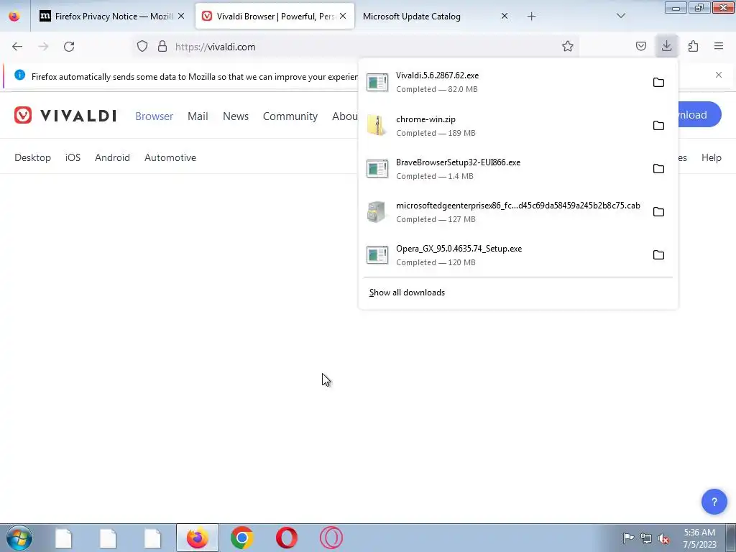This screenshot has width=736, height=552.
Task: Go back using the back arrow
Action: (x=17, y=47)
